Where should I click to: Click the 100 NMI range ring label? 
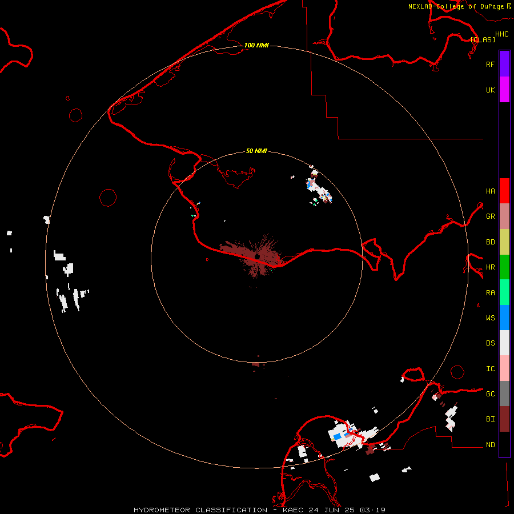256,45
